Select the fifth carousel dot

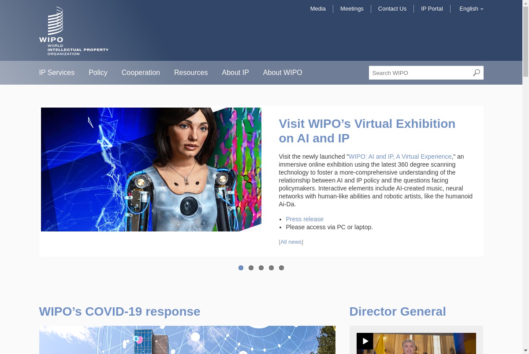click(x=281, y=268)
